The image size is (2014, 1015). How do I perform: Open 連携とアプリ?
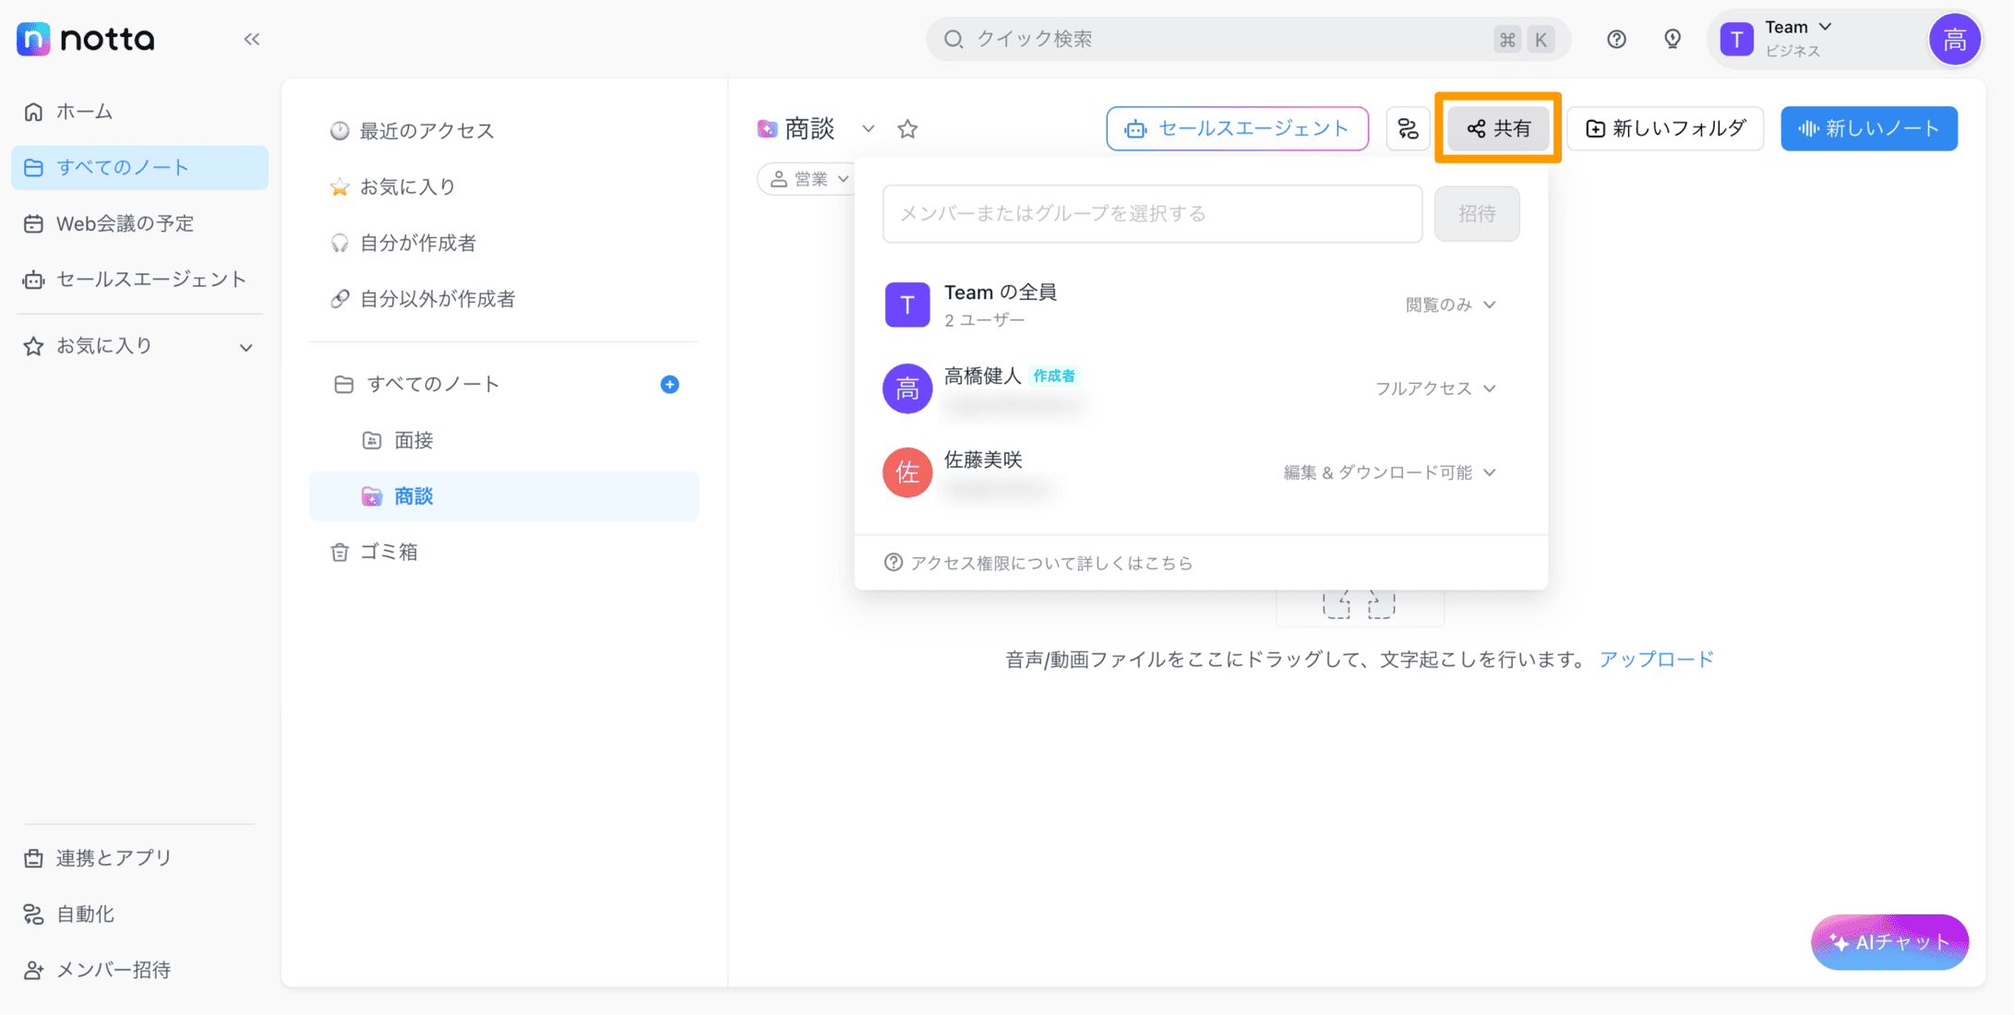(x=139, y=858)
